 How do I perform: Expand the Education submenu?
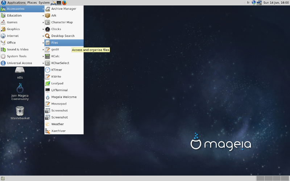tap(22, 16)
